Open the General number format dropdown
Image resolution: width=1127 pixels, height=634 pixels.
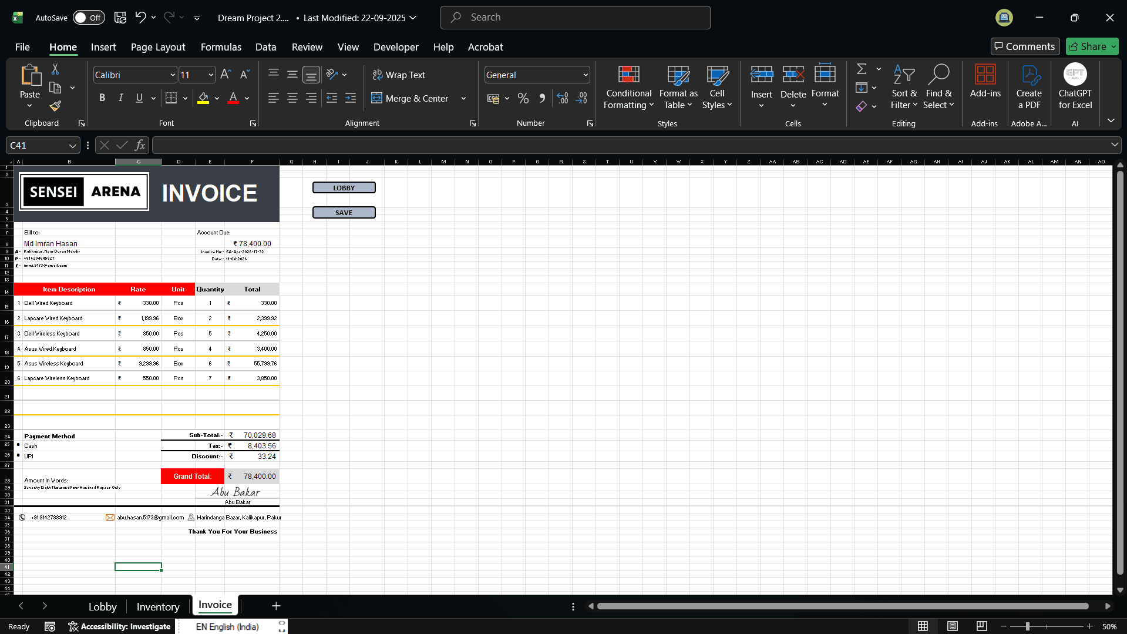[586, 75]
